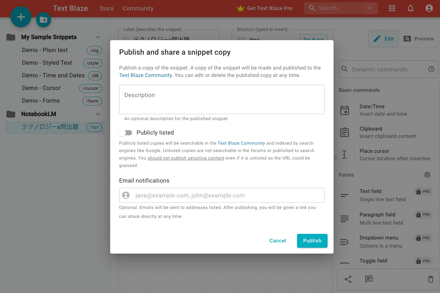This screenshot has width=440, height=293.
Task: Toggle the Publicly listed switch
Action: [x=125, y=133]
